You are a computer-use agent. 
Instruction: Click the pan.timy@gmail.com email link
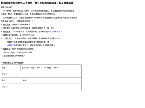(21, 52)
